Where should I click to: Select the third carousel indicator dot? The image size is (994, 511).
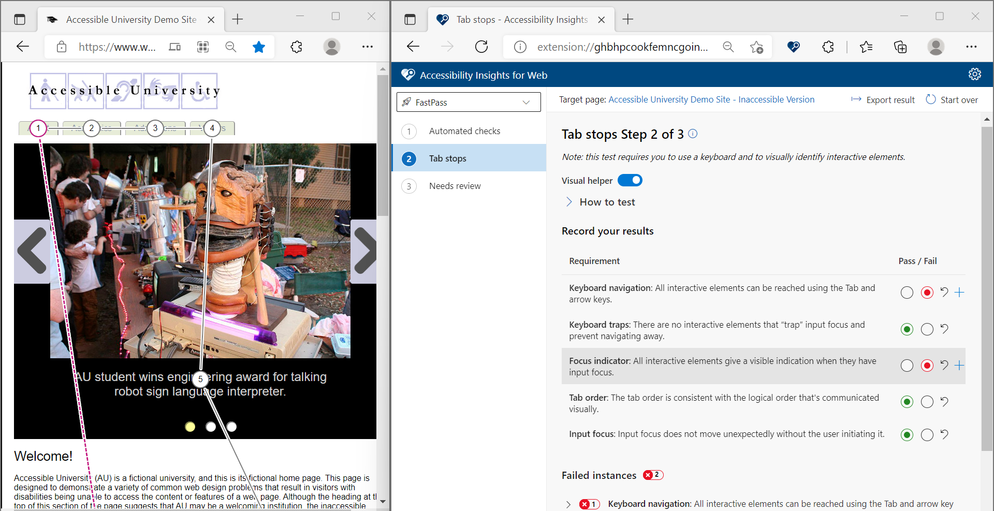[231, 427]
